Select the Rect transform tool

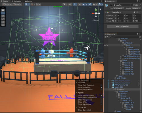pos(3,22)
